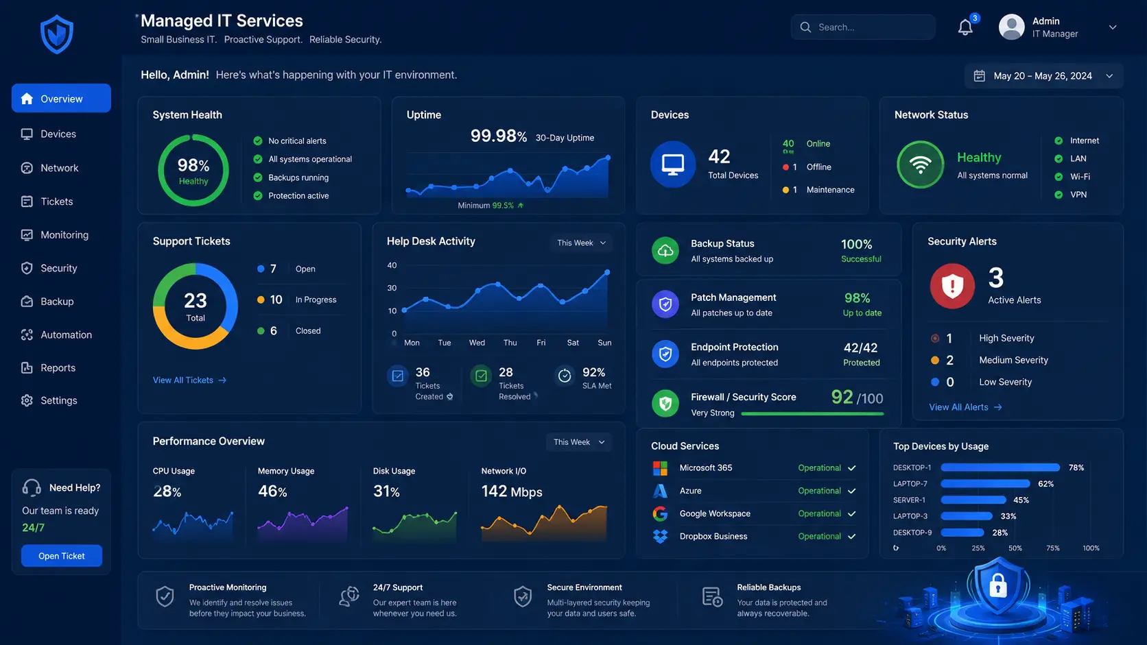Expand the Admin account menu chevron
Screen dimensions: 1147x645
click(x=1113, y=27)
